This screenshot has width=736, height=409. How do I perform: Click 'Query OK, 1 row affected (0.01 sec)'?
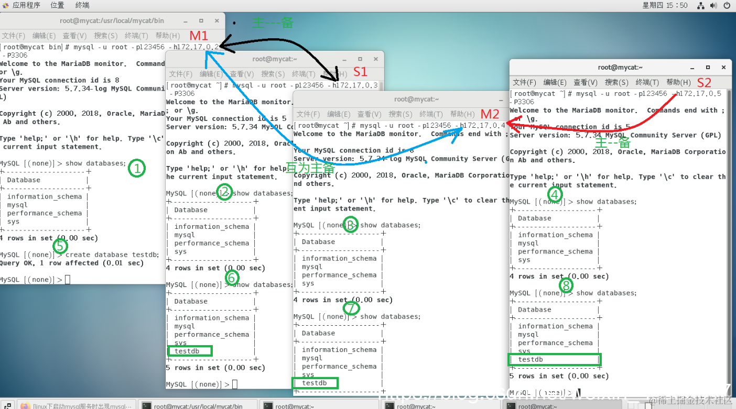72,263
